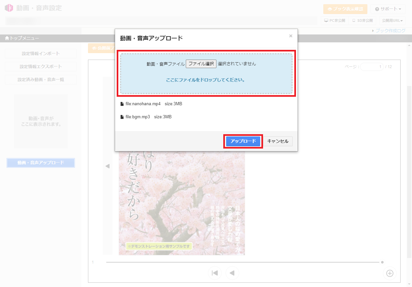Click the page number input field
412x287 pixels.
(x=372, y=67)
